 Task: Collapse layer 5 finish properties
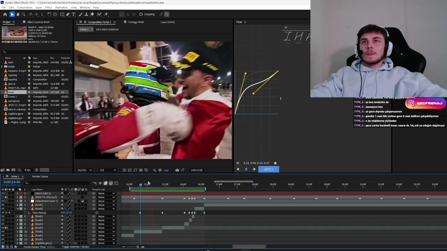17,209
